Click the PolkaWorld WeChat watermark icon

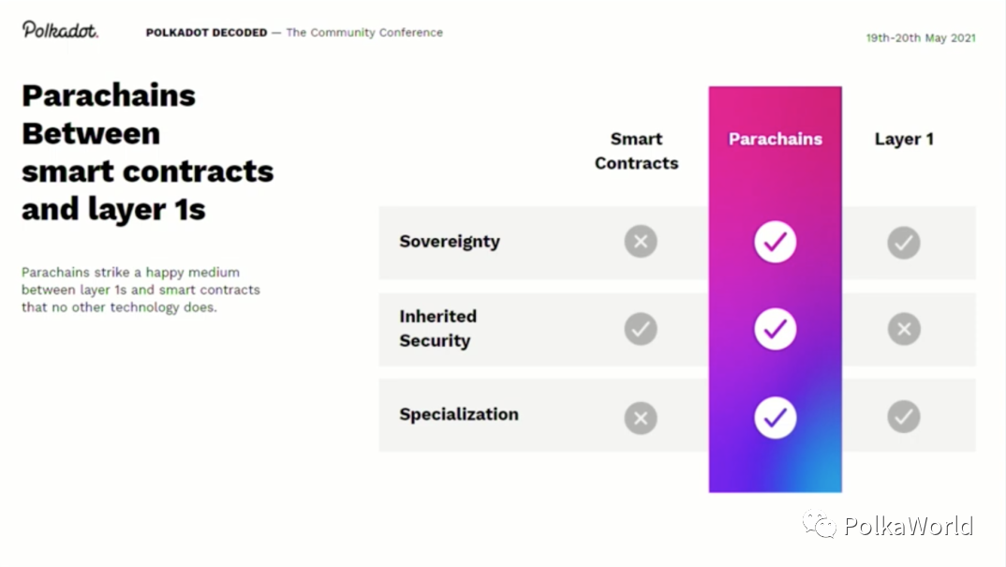(820, 526)
